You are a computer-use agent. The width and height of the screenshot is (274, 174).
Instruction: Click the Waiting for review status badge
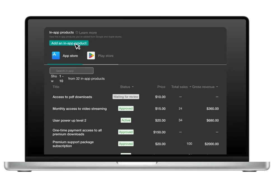point(126,97)
